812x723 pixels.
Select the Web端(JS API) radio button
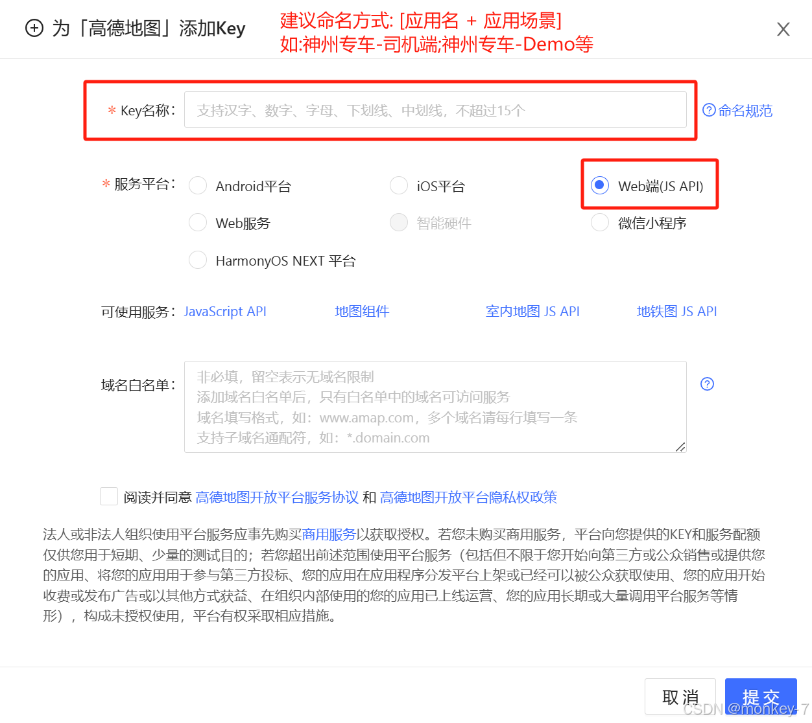pos(600,186)
